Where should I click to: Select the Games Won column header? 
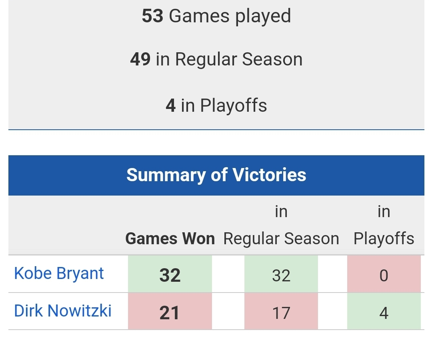point(170,239)
